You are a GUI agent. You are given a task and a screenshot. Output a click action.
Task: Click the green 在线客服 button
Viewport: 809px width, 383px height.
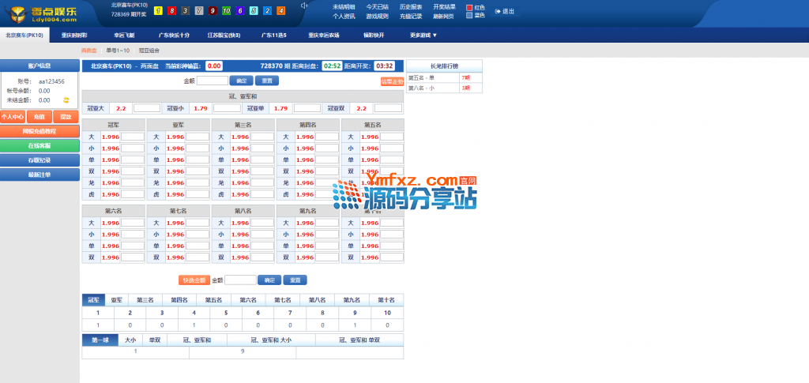coord(40,146)
